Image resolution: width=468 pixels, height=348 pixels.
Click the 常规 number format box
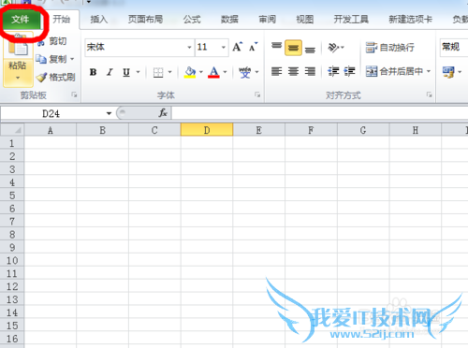pos(454,48)
